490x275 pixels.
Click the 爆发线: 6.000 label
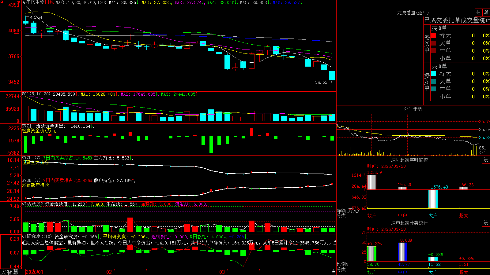[x=191, y=204]
